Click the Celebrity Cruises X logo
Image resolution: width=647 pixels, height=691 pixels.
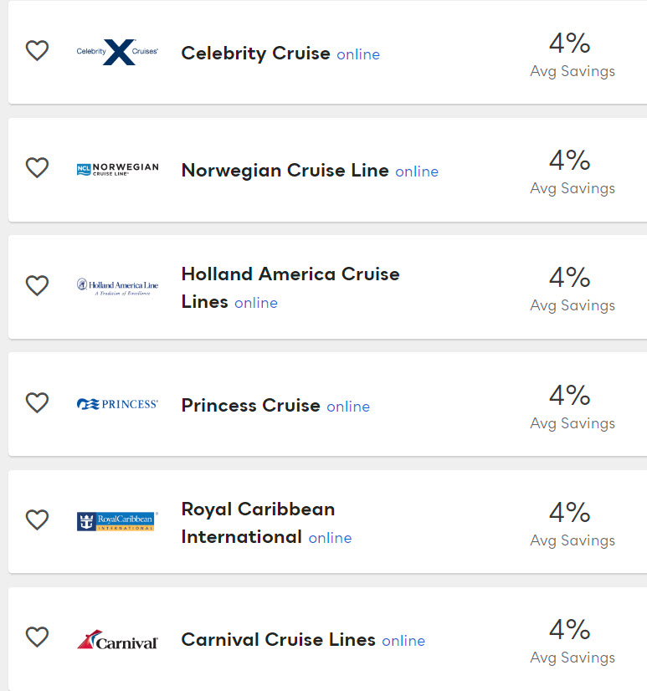tap(117, 52)
